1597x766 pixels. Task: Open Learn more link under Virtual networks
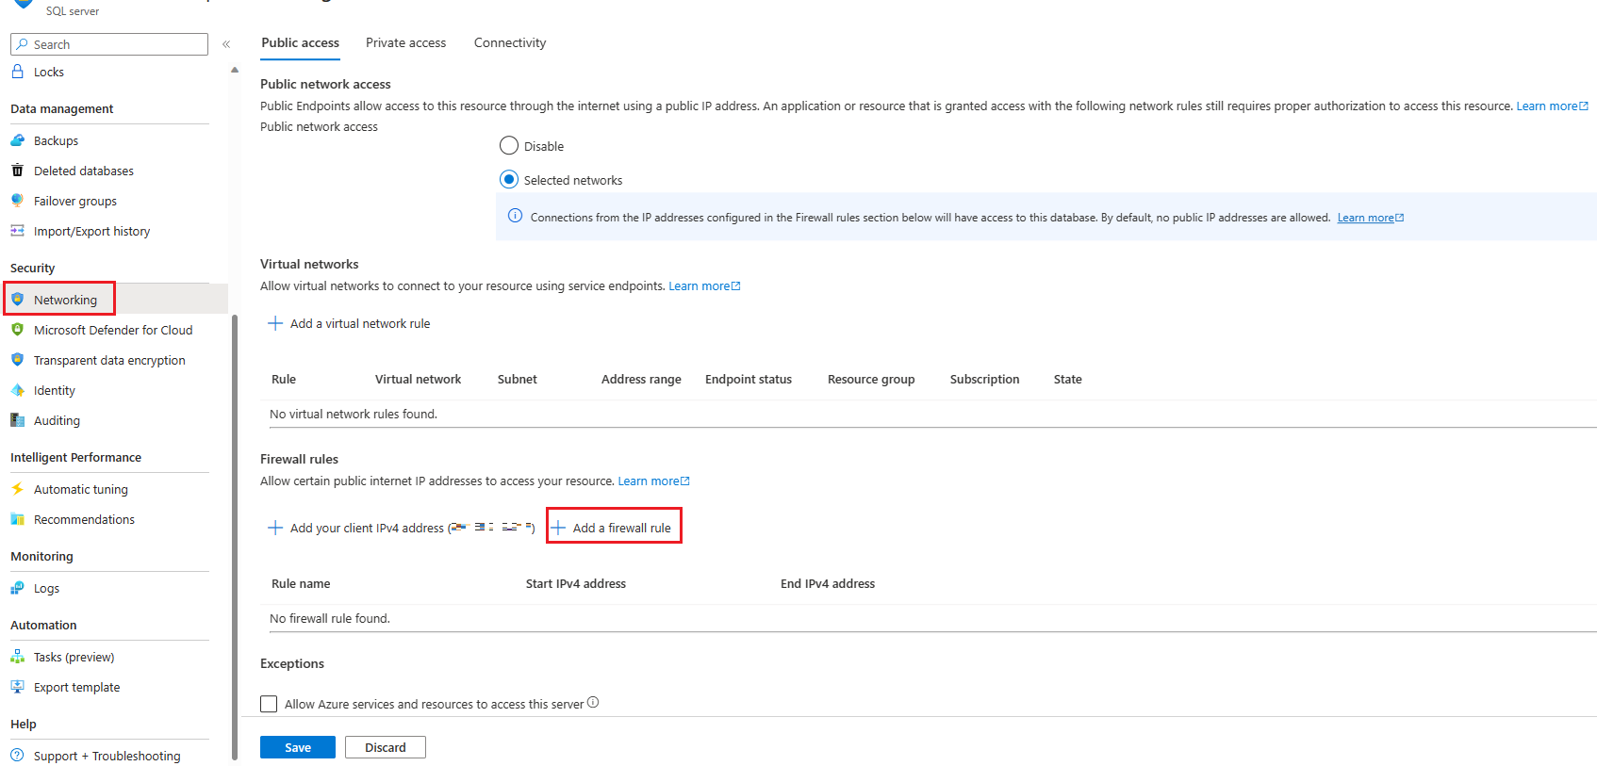[704, 286]
